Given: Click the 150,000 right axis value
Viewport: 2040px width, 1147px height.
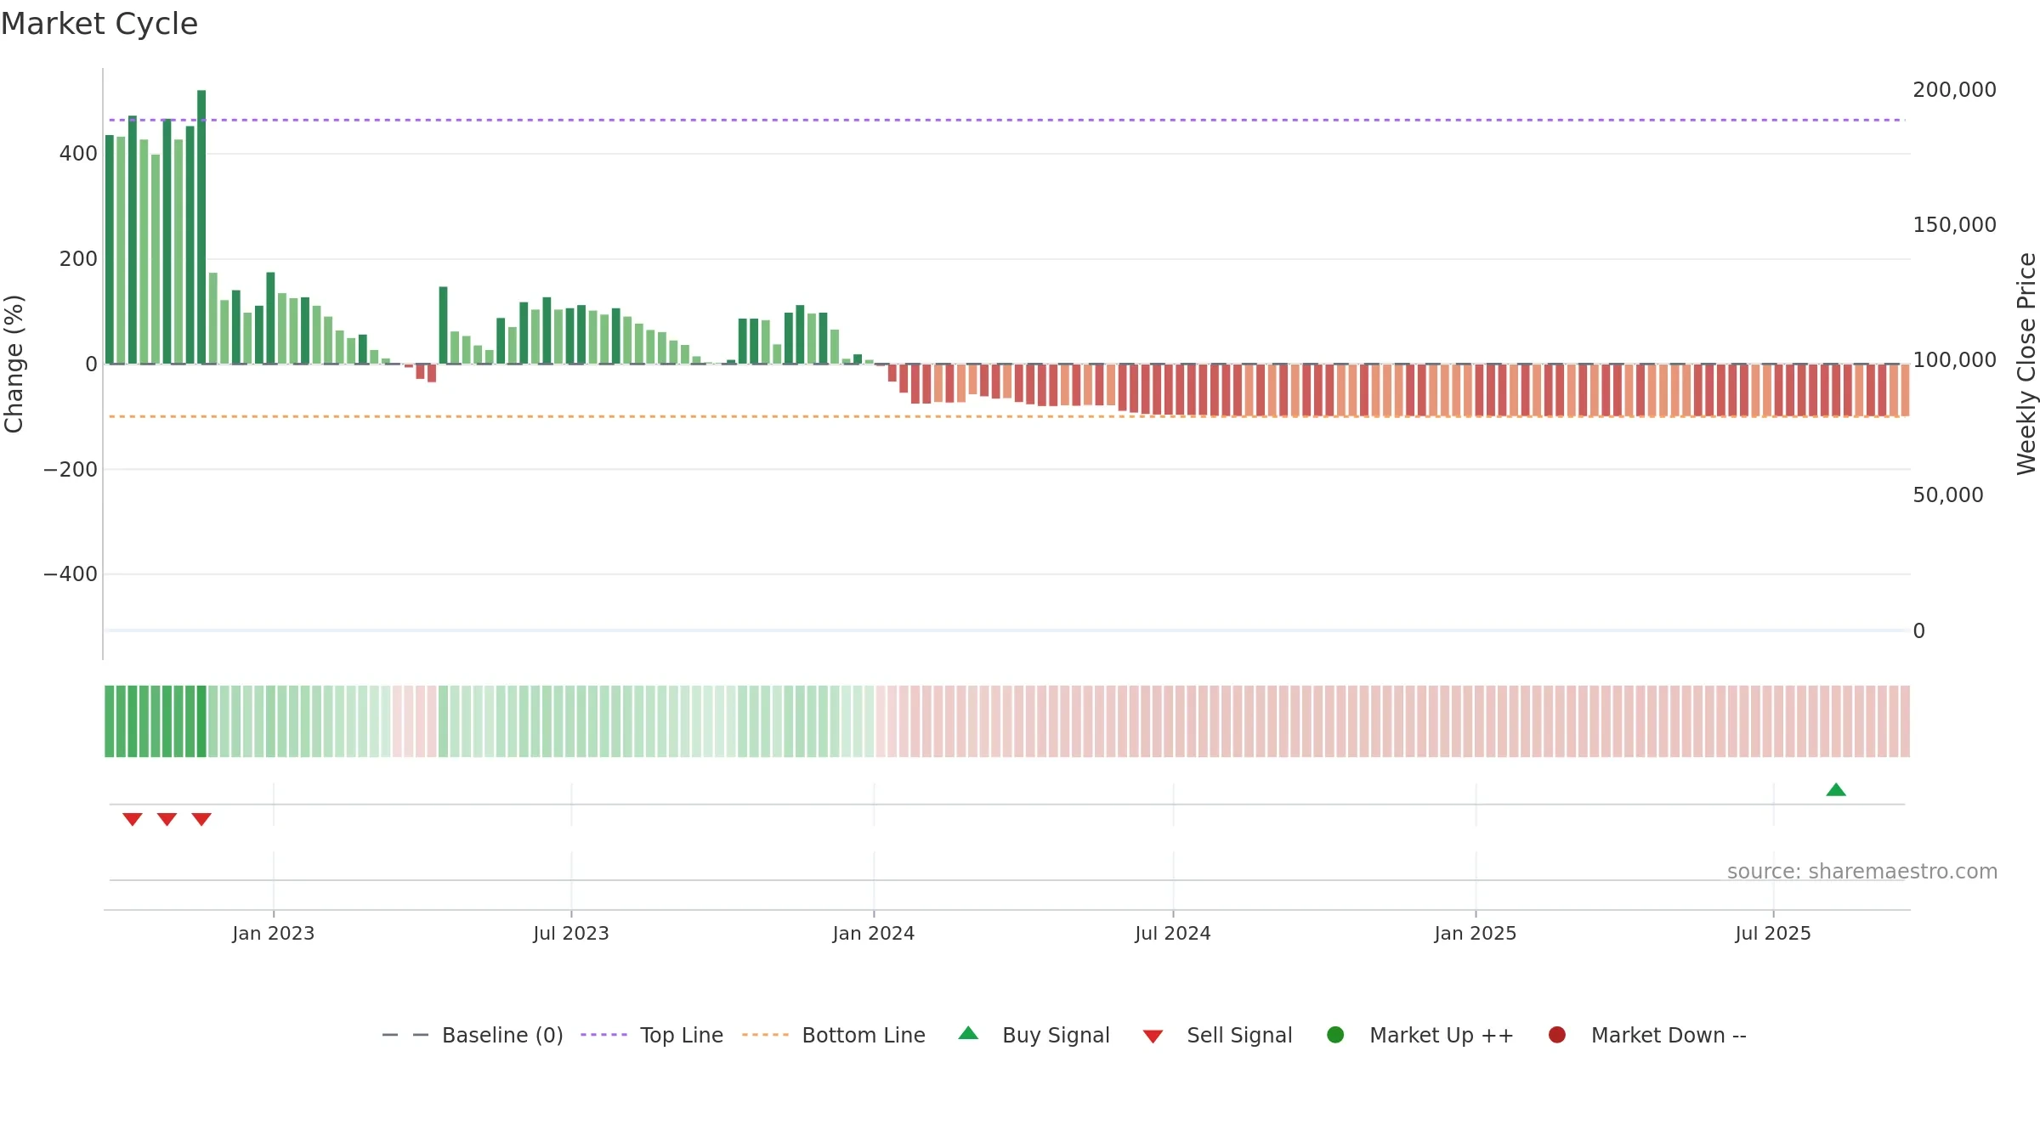Looking at the screenshot, I should [1954, 224].
